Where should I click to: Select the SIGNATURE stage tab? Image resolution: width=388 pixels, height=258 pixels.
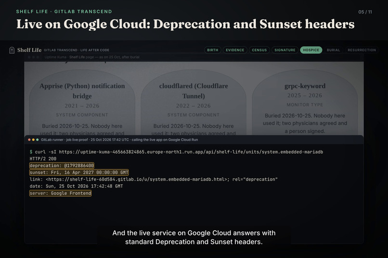click(285, 50)
